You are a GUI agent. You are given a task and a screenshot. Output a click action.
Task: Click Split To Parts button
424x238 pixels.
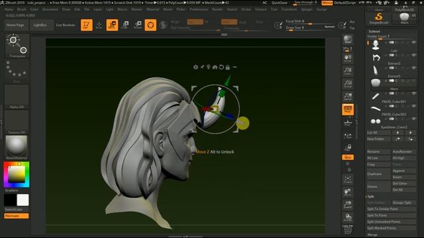pyautogui.click(x=392, y=216)
